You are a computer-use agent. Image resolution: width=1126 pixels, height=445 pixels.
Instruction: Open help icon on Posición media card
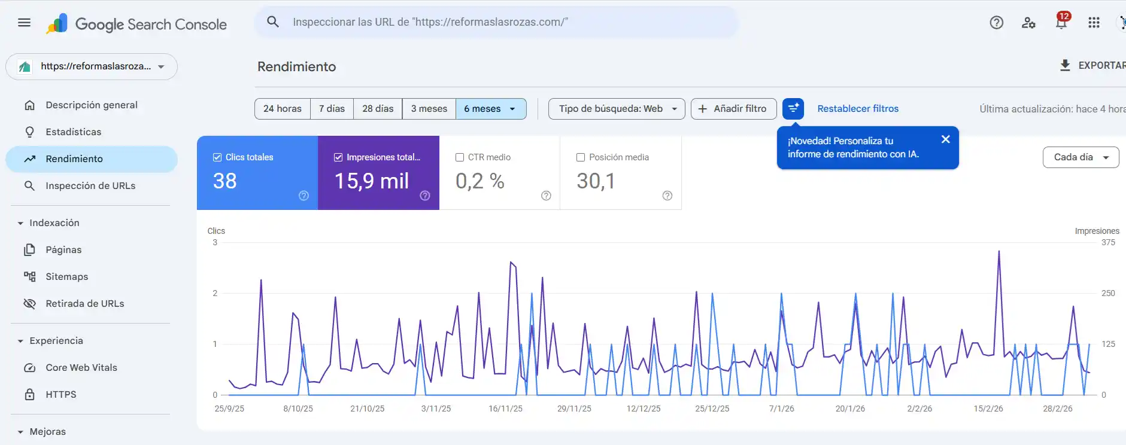pos(667,196)
